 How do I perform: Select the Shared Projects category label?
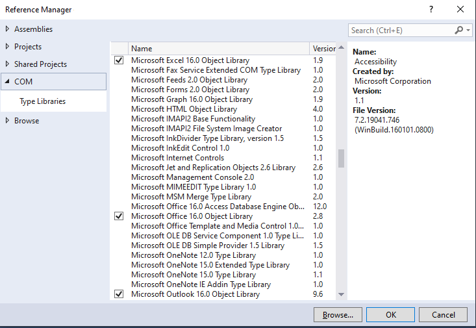40,64
